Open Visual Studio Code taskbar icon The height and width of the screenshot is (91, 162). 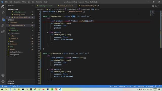pyautogui.click(x=60, y=89)
